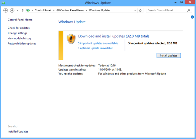Click the Download and install updates heading

tap(113, 36)
